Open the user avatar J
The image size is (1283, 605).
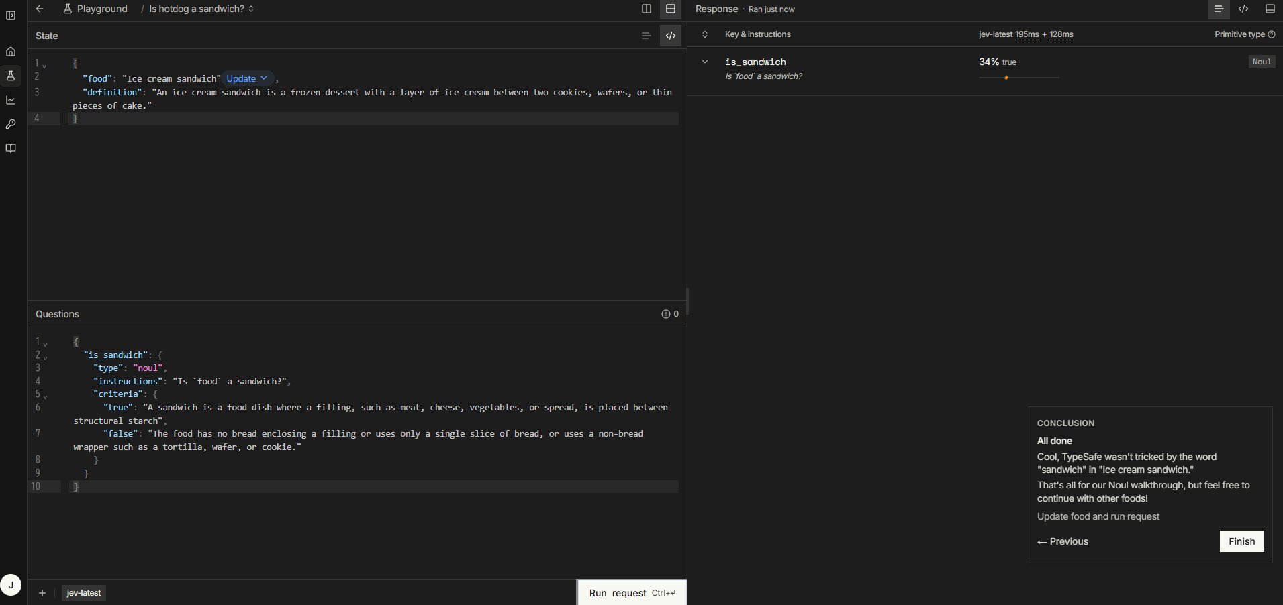(11, 585)
